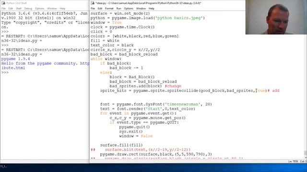This screenshot has width=307, height=172.
Task: Click 'surface = win.set_mode(z)' line
Action: (120, 13)
